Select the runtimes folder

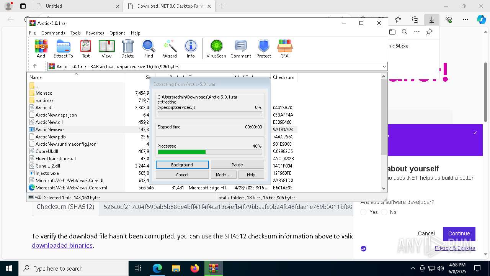(44, 100)
